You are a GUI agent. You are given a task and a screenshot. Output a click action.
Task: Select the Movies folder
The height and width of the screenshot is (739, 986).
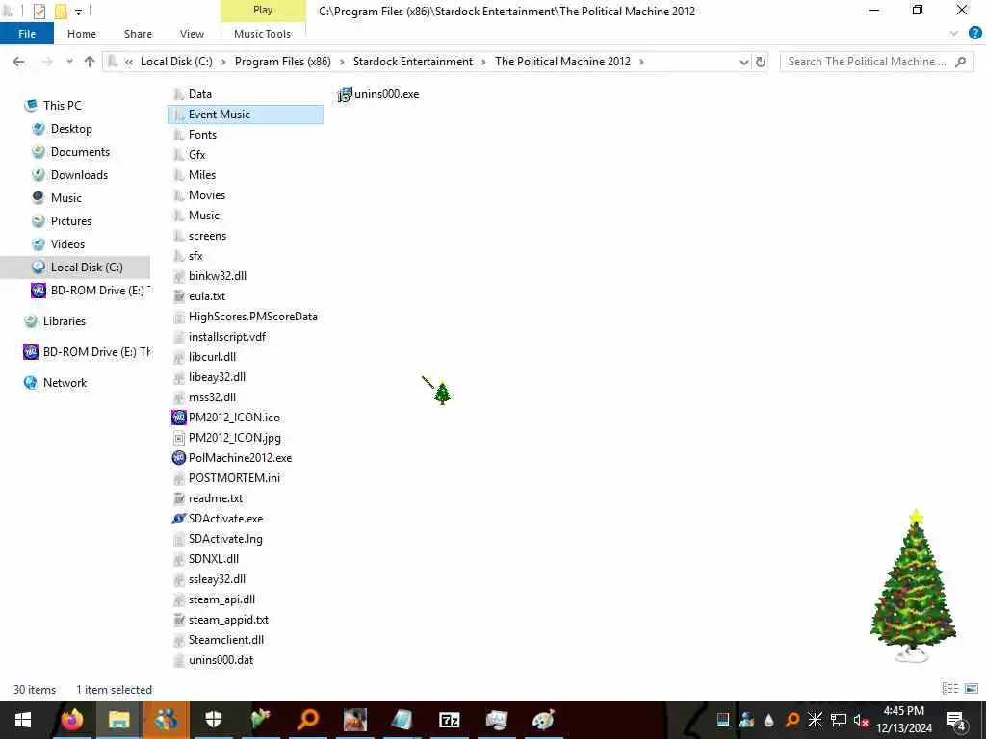pos(207,195)
